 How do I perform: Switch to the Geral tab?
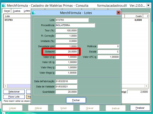tap(7, 11)
